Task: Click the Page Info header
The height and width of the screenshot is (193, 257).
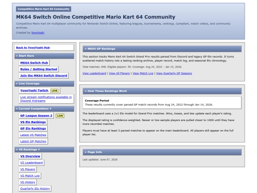Action: pos(162,152)
